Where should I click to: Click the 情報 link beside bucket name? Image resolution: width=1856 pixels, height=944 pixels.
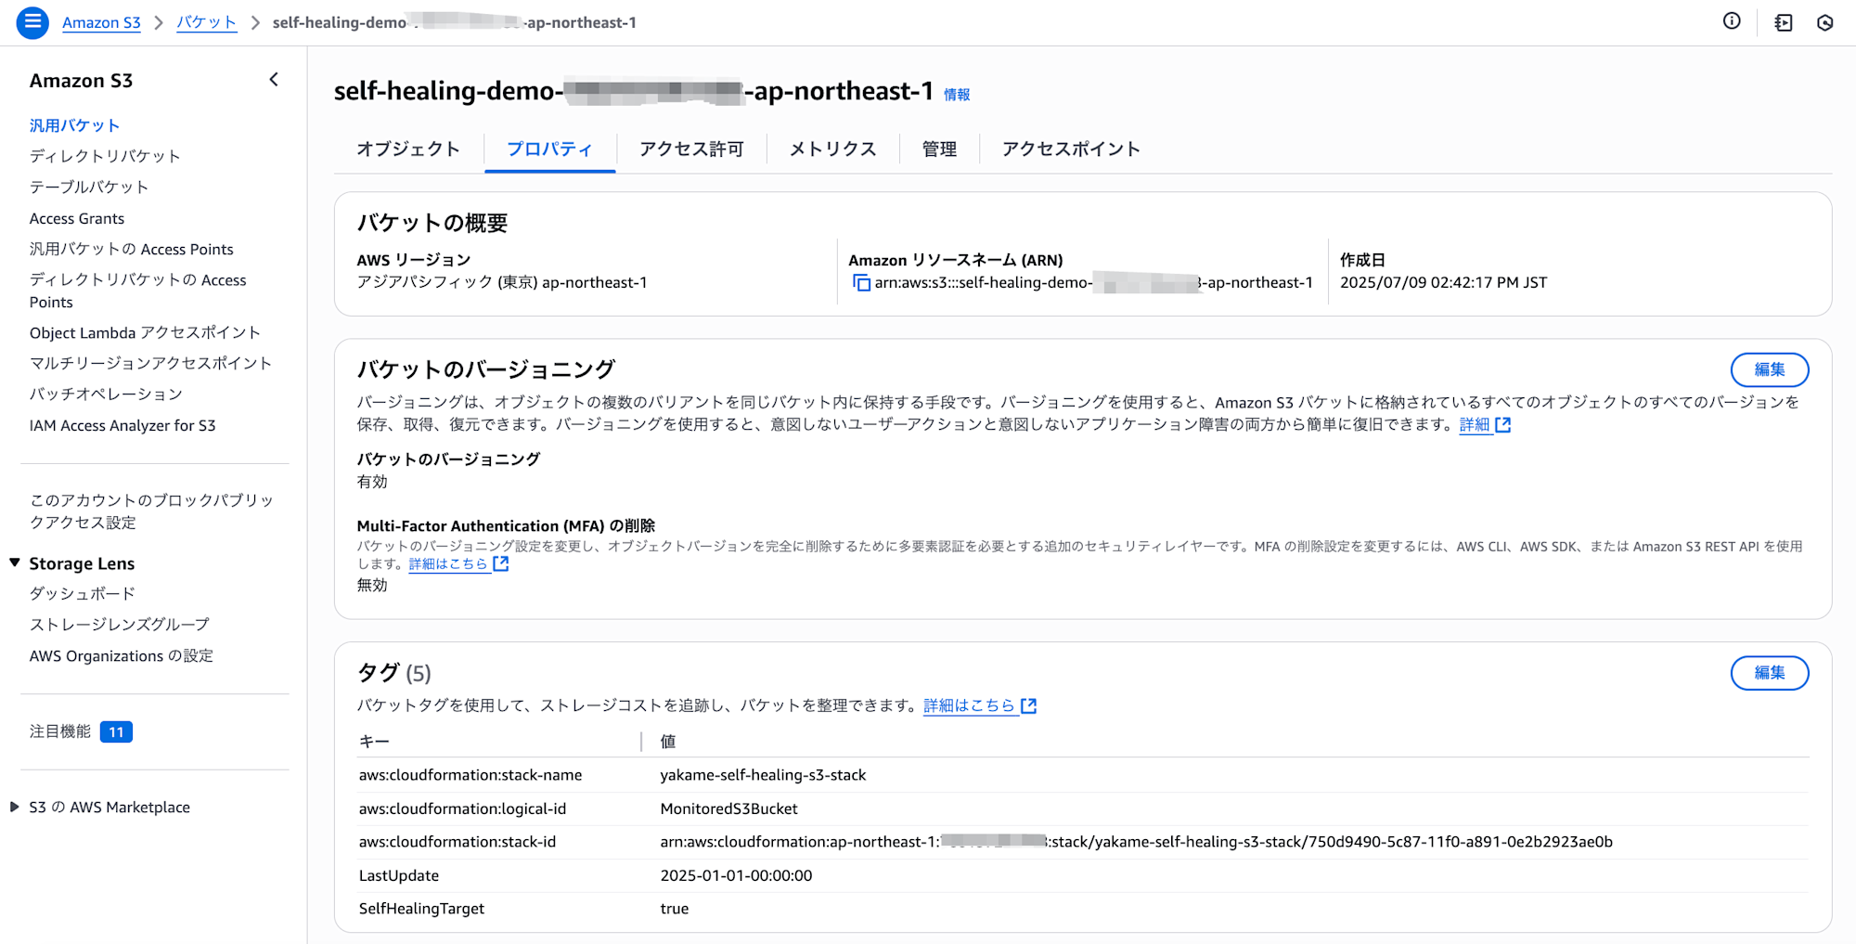957,95
